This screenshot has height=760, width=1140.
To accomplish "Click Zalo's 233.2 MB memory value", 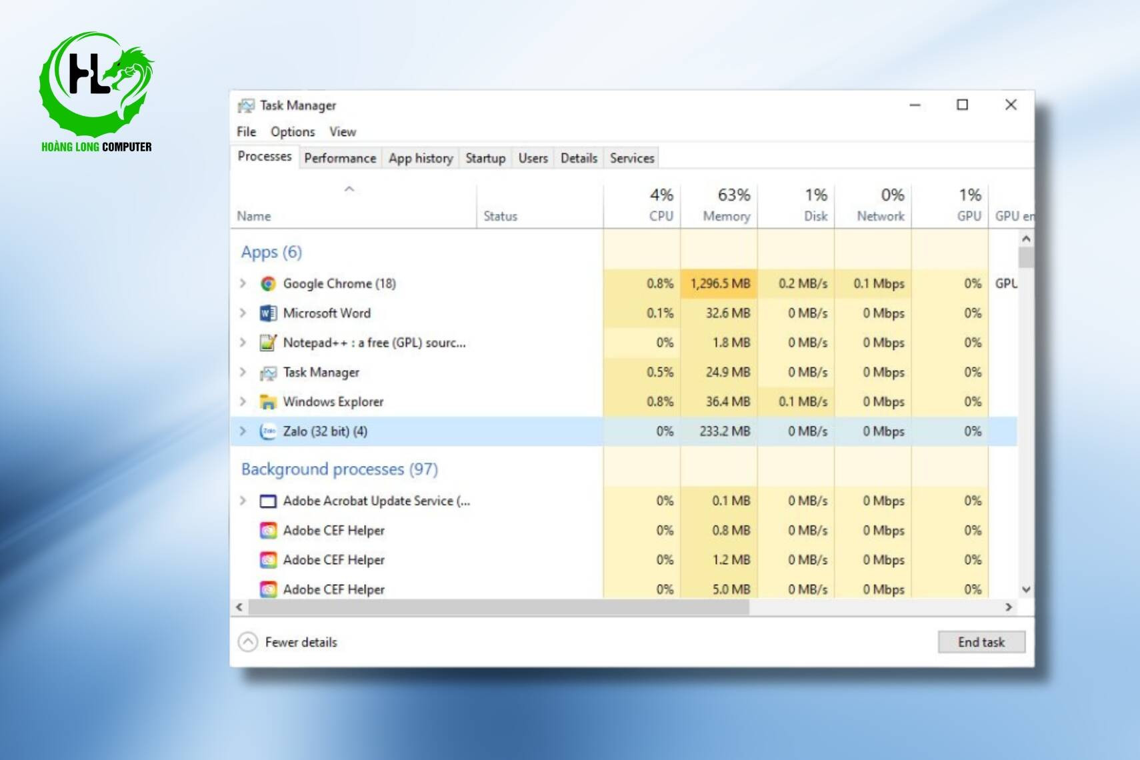I will click(x=725, y=431).
